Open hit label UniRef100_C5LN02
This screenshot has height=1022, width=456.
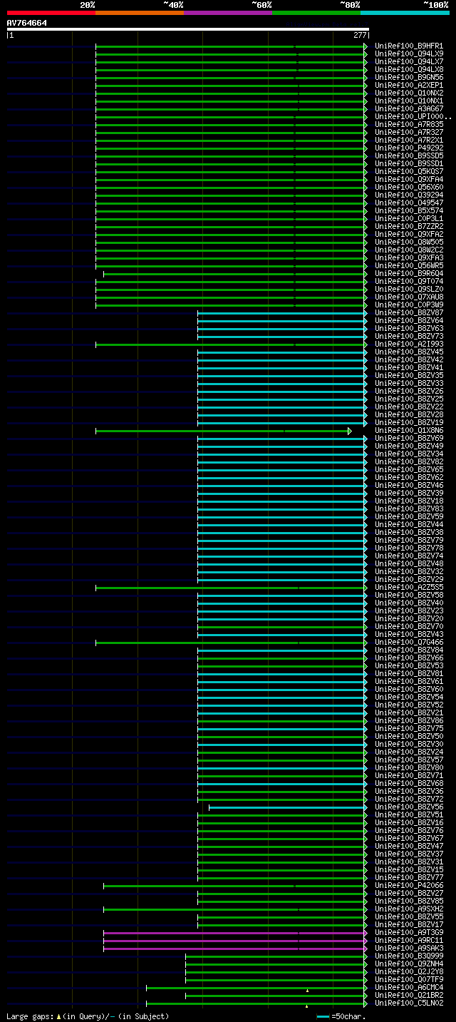click(409, 1003)
